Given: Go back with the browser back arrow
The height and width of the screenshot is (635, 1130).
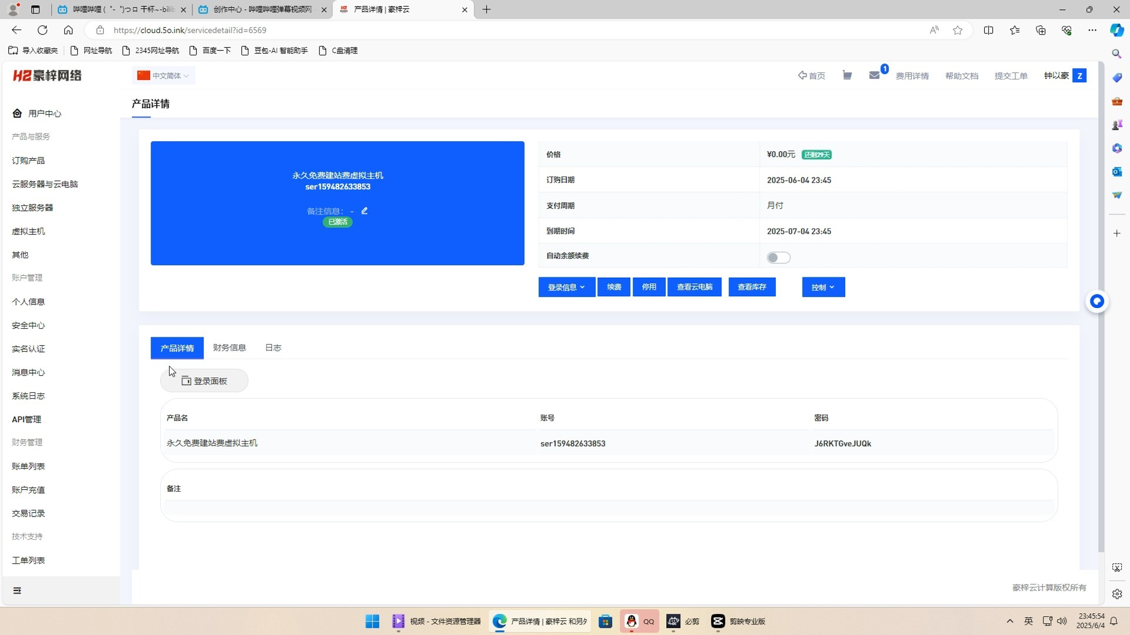Looking at the screenshot, I should coord(16,30).
